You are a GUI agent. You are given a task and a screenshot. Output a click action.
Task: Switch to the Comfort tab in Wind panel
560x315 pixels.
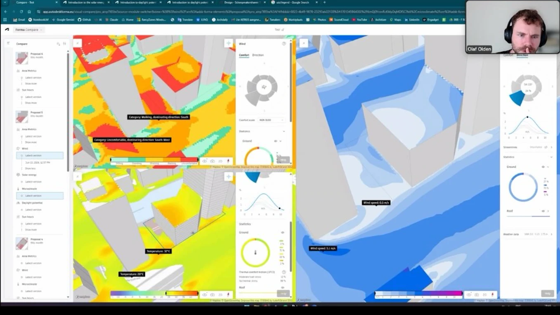coord(244,55)
